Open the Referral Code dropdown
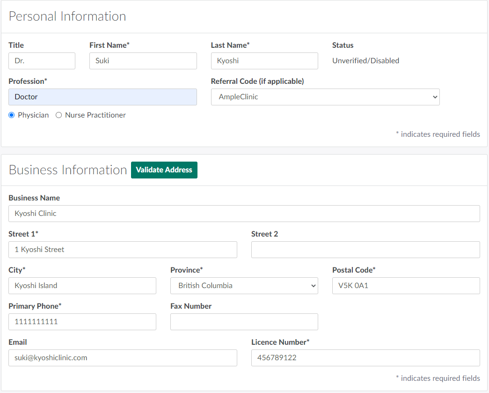489x393 pixels. tap(325, 97)
